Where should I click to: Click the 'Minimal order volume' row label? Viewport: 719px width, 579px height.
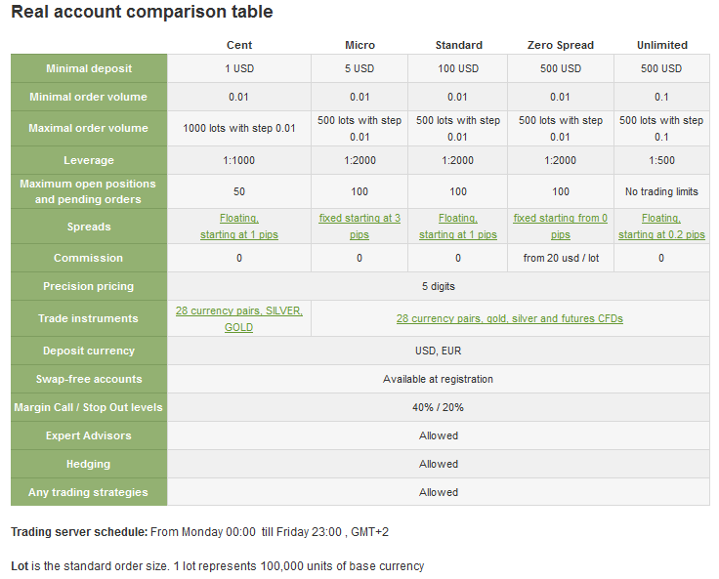(x=89, y=97)
